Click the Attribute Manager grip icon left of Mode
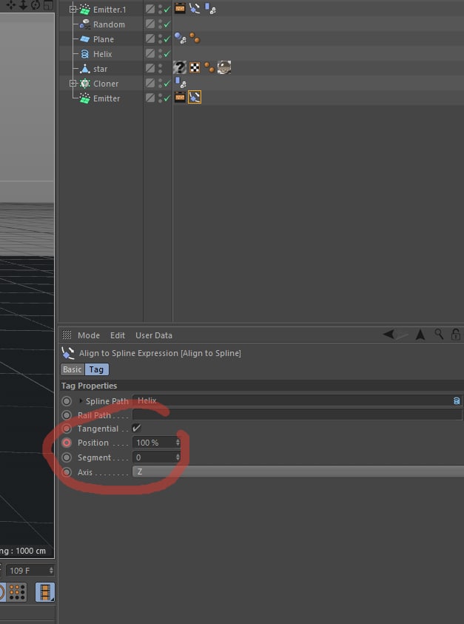 click(x=67, y=335)
